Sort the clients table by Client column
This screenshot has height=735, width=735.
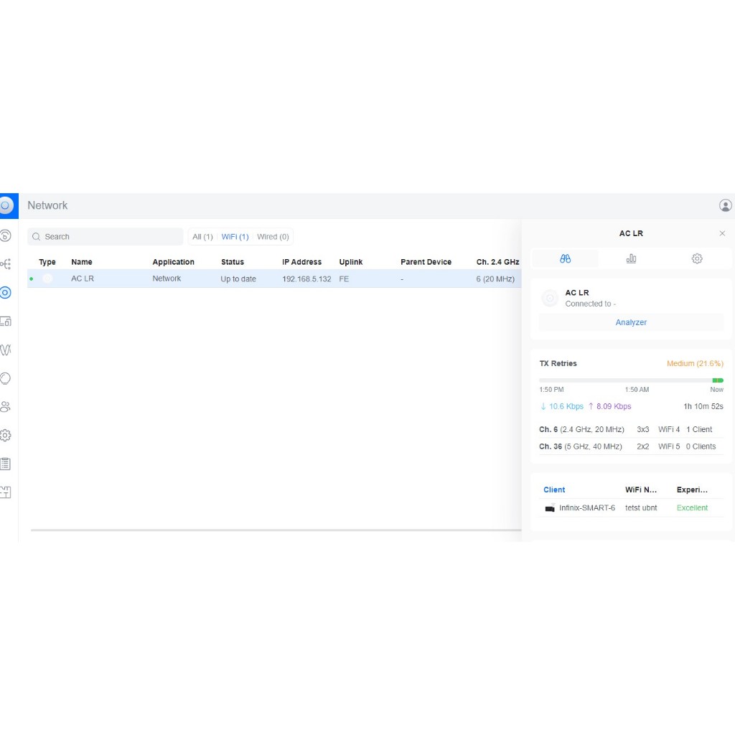(554, 490)
